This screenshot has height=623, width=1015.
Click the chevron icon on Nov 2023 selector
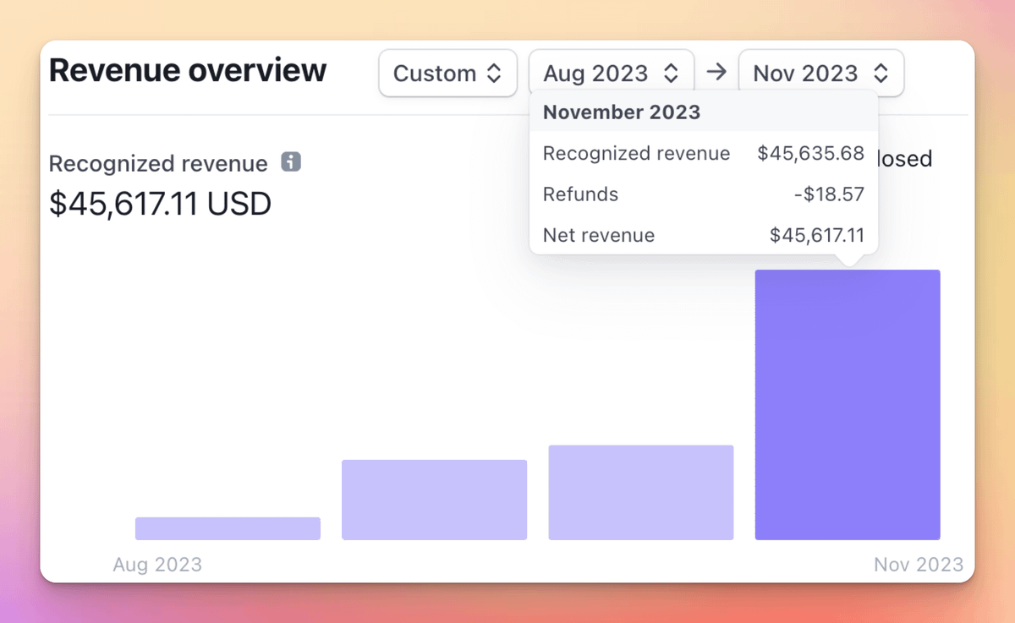point(881,73)
